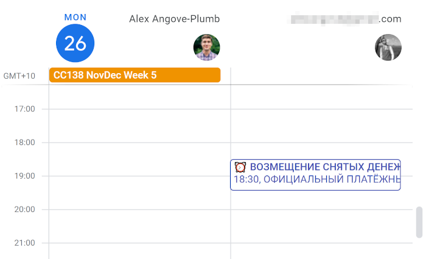
Task: Click the 18:30 detail line of the reminder
Action: pyautogui.click(x=316, y=180)
